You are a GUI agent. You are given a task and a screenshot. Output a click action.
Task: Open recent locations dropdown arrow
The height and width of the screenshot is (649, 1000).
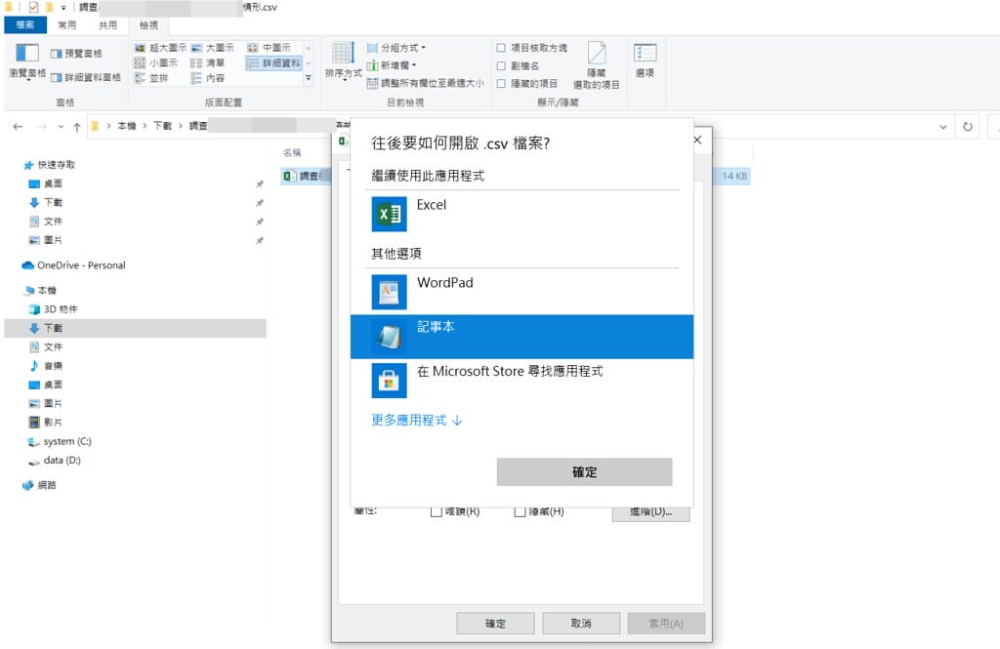[x=61, y=127]
